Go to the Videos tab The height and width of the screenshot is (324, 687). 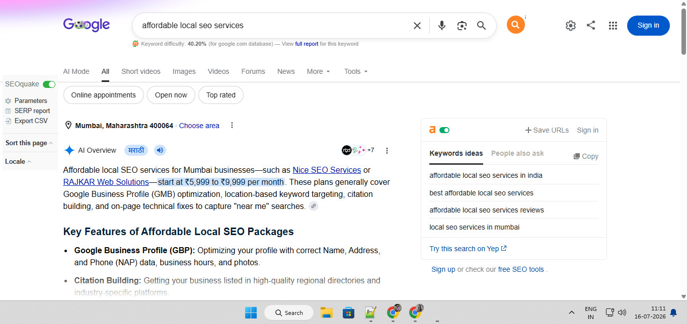pyautogui.click(x=218, y=71)
